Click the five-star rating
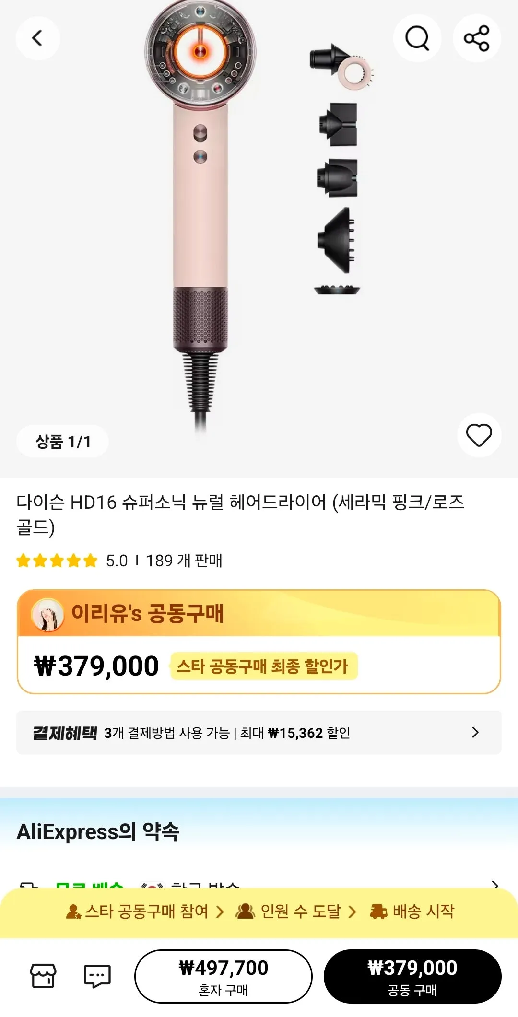Viewport: 518px width, 1017px height. (57, 561)
